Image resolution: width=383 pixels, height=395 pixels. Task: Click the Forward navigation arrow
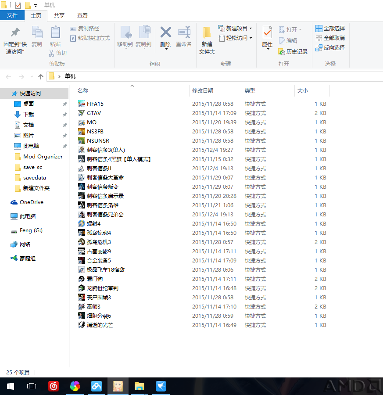point(21,76)
